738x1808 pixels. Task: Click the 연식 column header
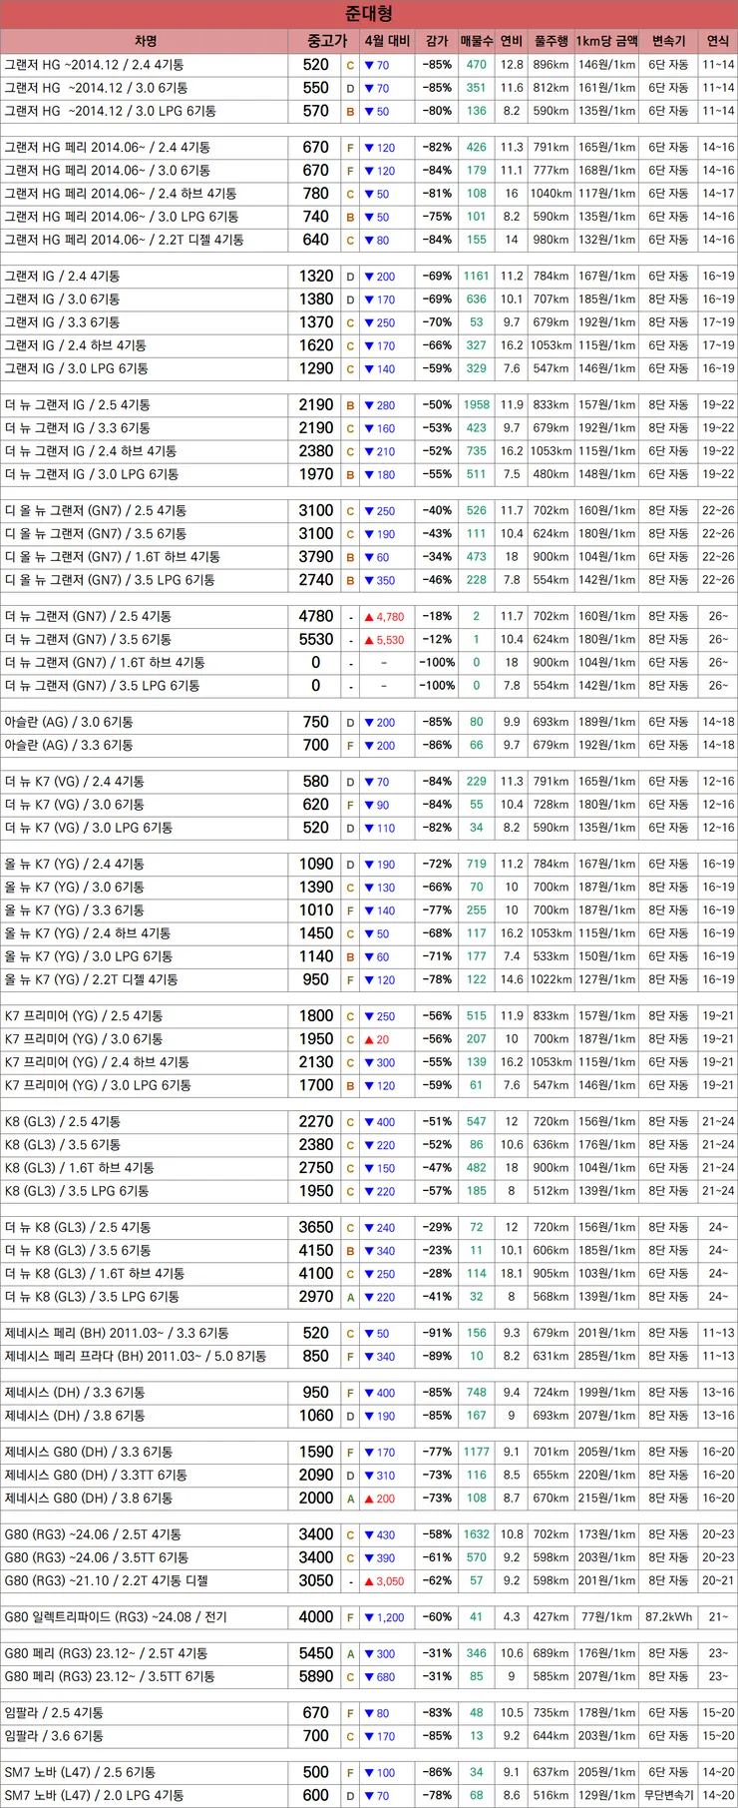click(718, 41)
